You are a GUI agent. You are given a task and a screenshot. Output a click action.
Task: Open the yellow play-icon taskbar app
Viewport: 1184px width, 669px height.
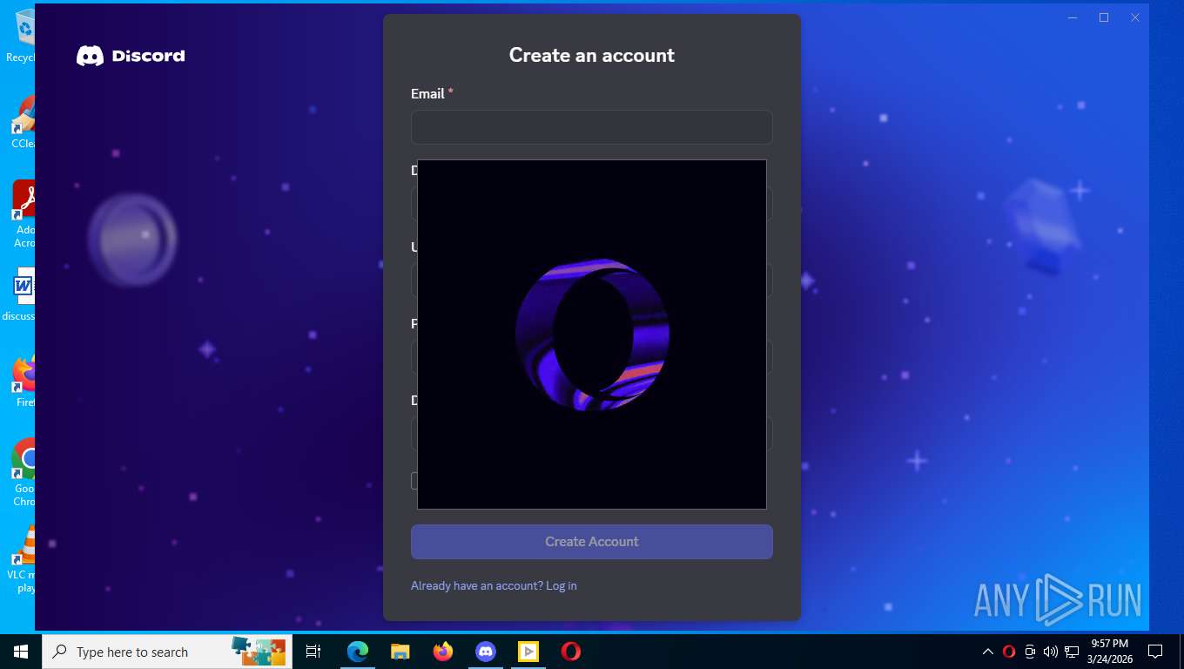point(528,652)
